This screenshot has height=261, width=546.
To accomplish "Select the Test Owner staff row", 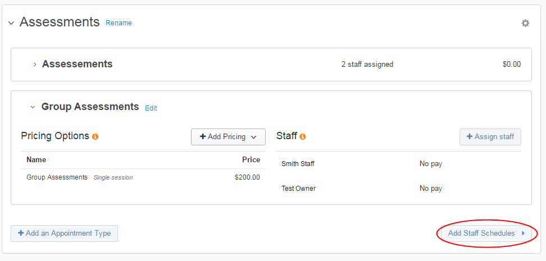I will click(398, 189).
